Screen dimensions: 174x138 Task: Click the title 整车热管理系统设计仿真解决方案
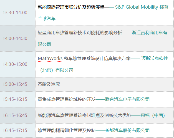pos(97,58)
